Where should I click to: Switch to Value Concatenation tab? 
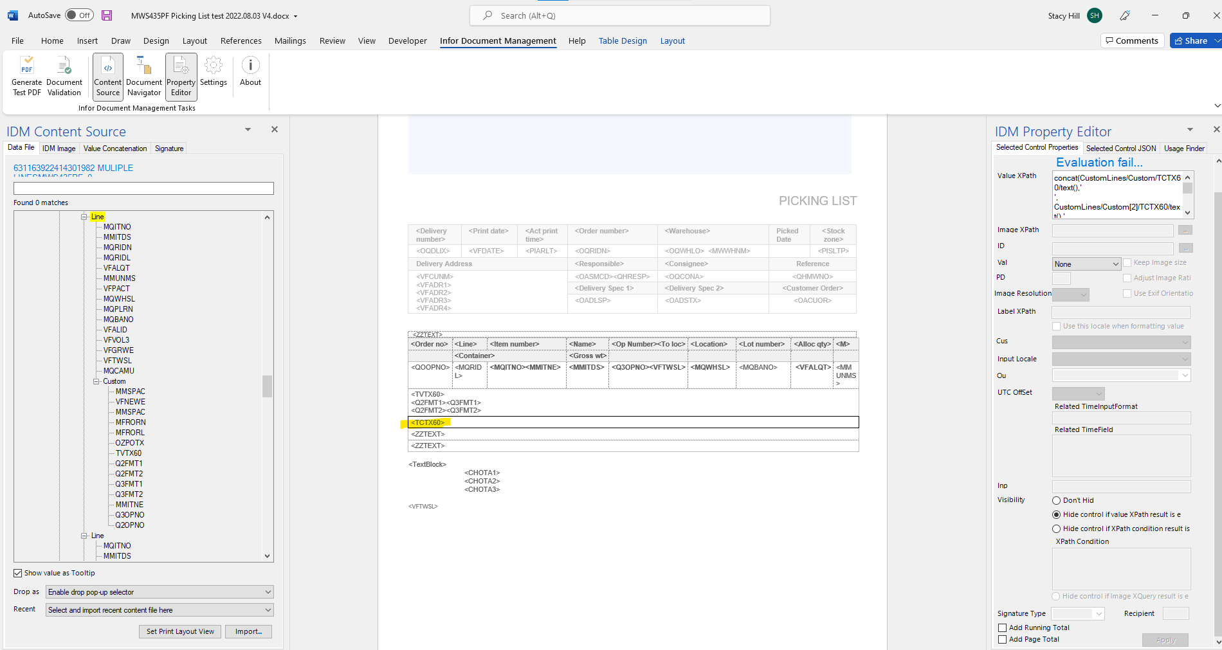click(115, 149)
